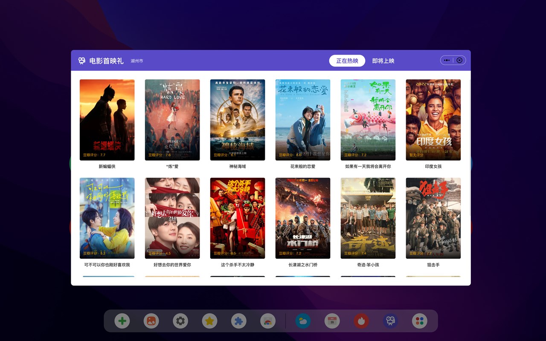
Task: Open the weather widget icon in dock
Action: [x=303, y=321]
